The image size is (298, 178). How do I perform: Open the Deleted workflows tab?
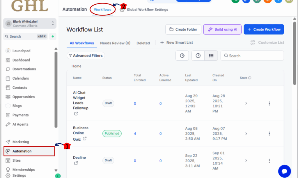(x=143, y=43)
